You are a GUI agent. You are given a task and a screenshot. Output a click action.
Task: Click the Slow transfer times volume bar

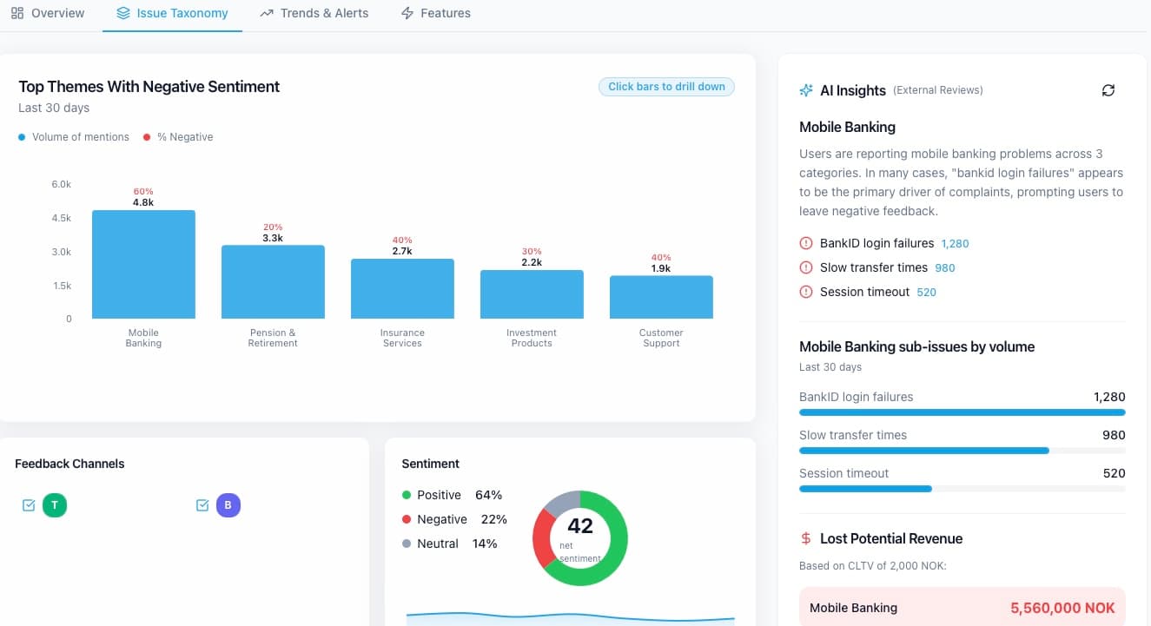coord(923,451)
